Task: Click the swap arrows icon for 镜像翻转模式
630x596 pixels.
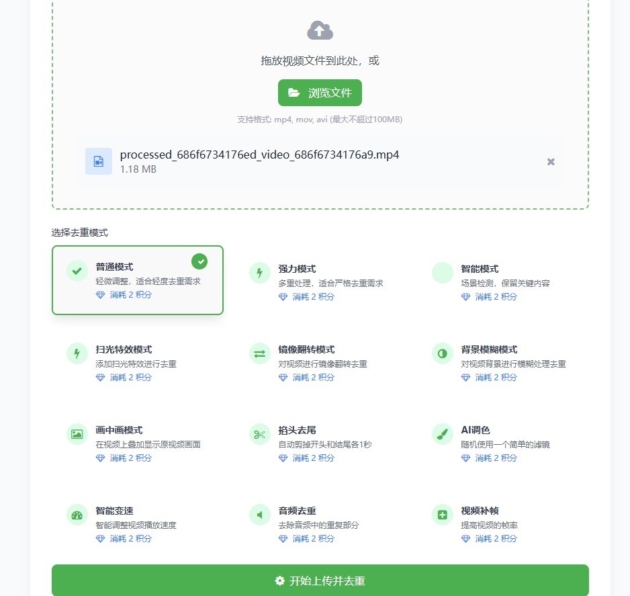Action: 259,353
